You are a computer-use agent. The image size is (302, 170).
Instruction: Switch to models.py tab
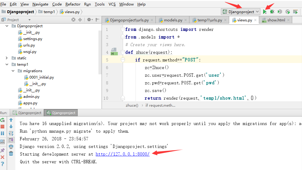[x=173, y=20]
